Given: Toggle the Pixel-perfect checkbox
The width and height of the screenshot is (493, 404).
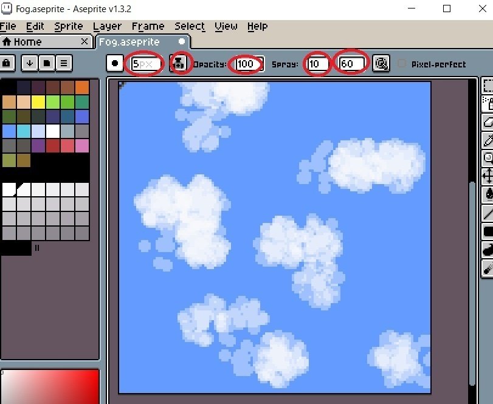Looking at the screenshot, I should (401, 63).
